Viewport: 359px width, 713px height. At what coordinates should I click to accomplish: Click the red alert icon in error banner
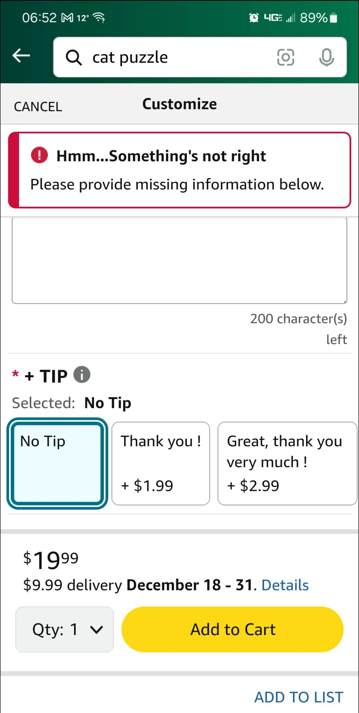click(39, 155)
